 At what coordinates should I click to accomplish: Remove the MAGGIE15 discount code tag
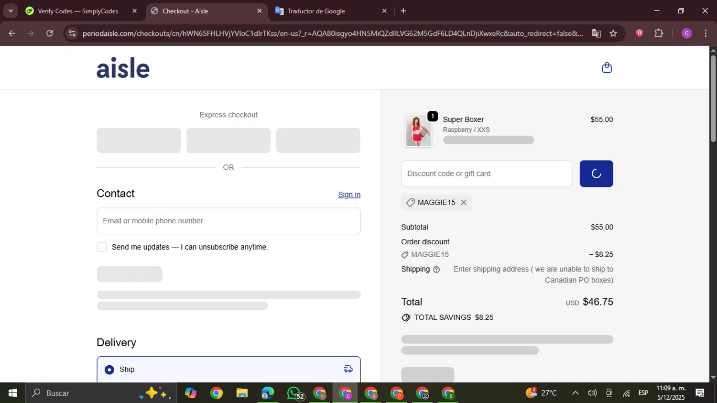point(464,203)
